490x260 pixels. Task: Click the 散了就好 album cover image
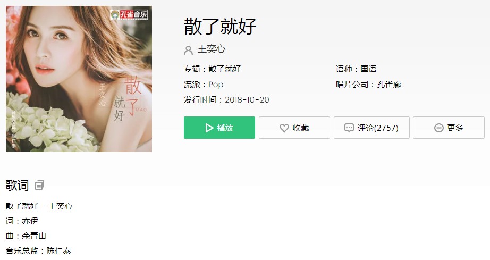click(x=79, y=79)
